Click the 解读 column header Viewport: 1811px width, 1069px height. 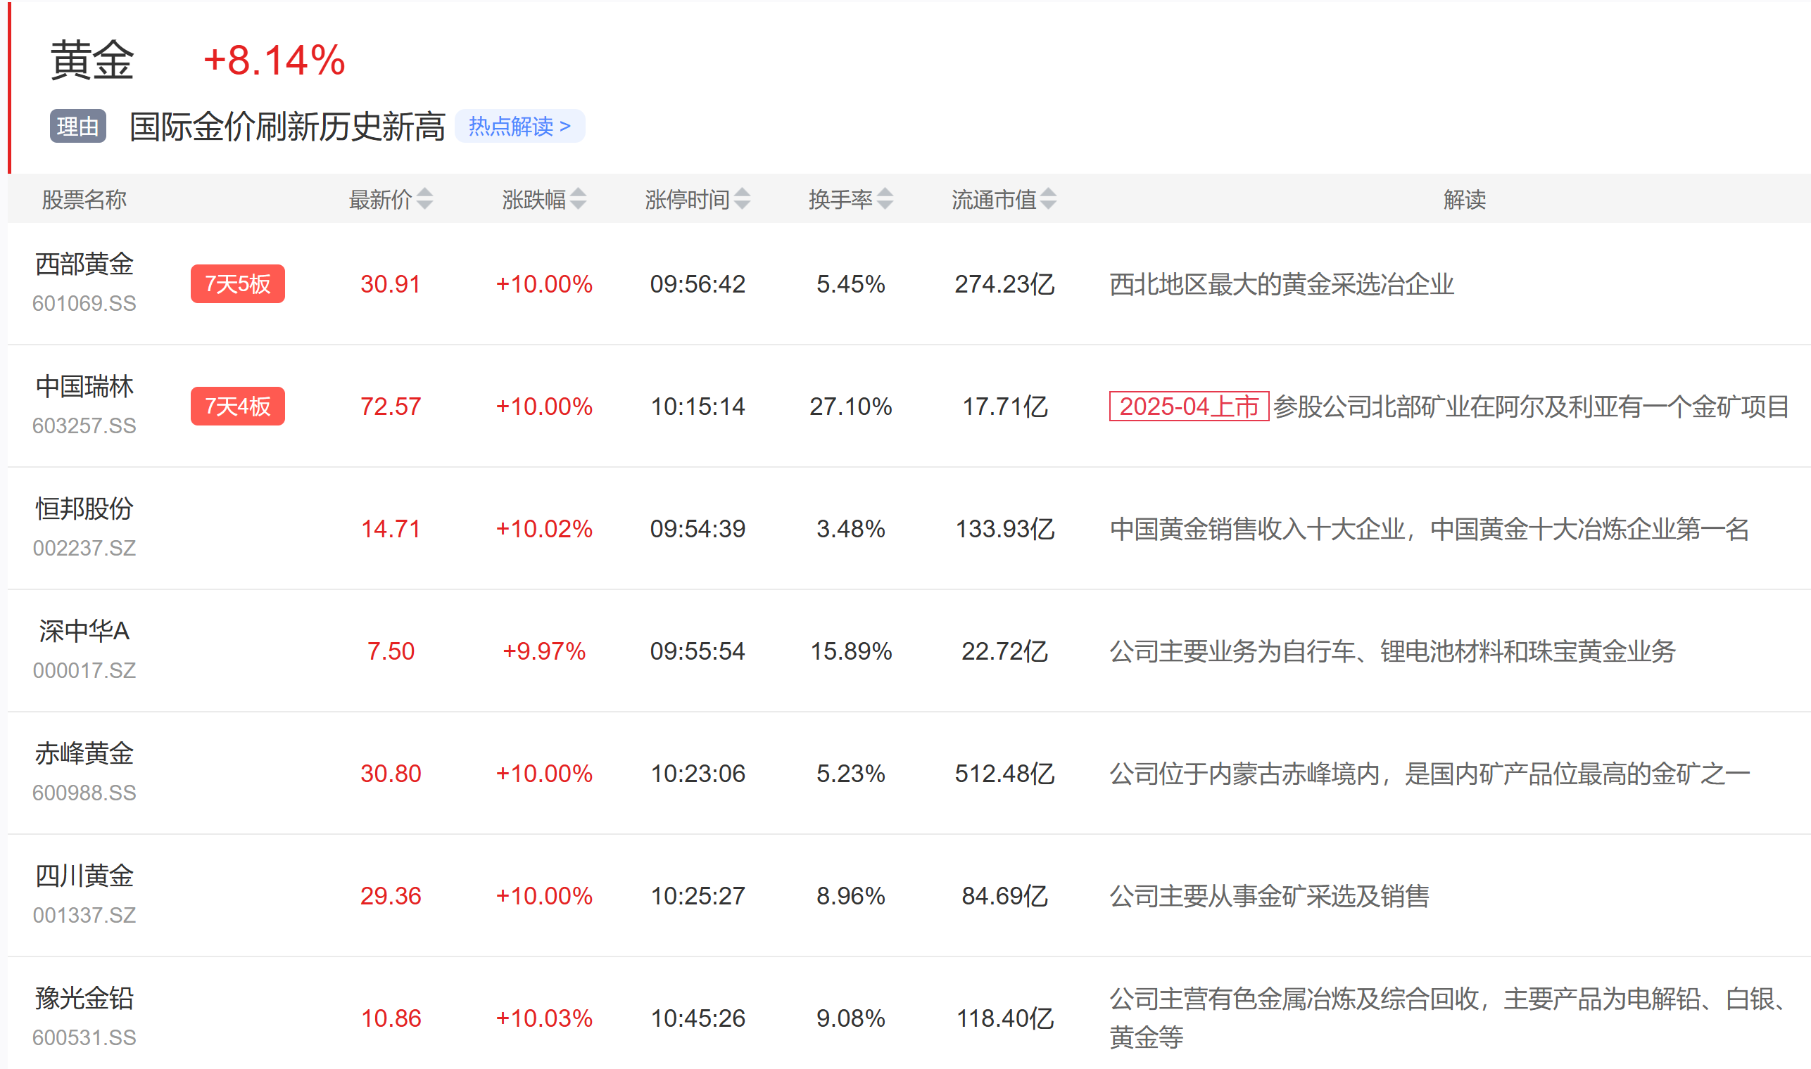(x=1464, y=200)
